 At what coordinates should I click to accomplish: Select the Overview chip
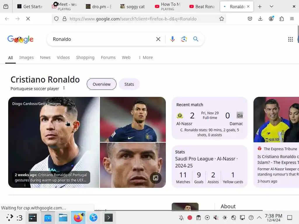[101, 84]
